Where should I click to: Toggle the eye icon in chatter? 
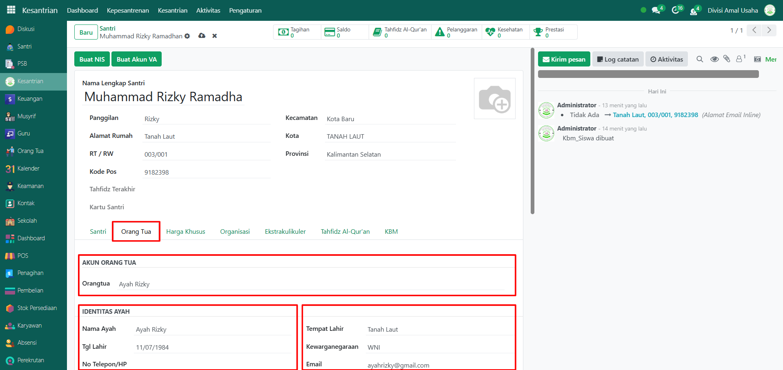714,59
